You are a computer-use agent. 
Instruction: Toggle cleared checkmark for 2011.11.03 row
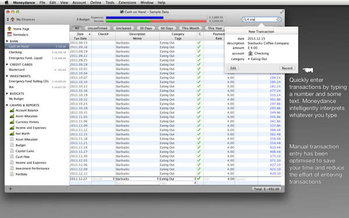pyautogui.click(x=199, y=117)
